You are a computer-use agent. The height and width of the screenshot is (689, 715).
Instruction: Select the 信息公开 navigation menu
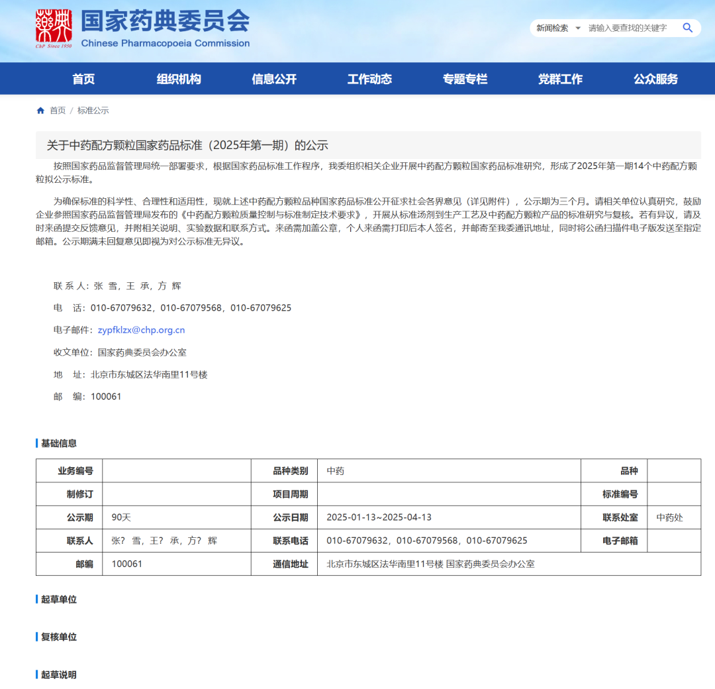[273, 78]
